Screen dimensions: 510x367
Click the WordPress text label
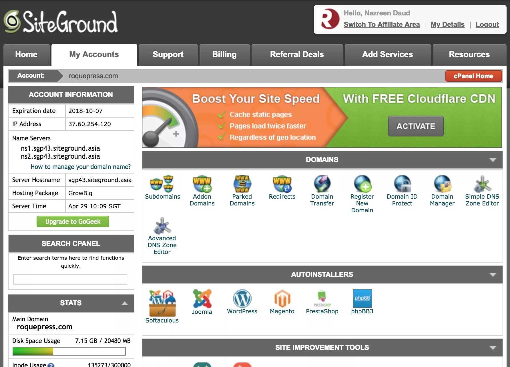(x=242, y=311)
